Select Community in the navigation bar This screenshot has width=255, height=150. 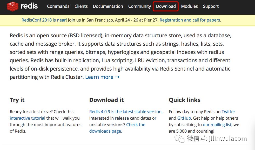pos(139,6)
